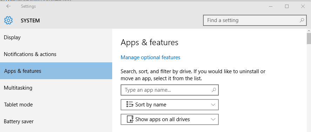Open the Show apps on all drives dropdown

pyautogui.click(x=170, y=119)
